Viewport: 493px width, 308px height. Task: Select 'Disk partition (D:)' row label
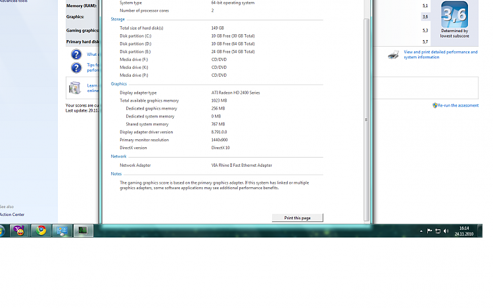(135, 43)
